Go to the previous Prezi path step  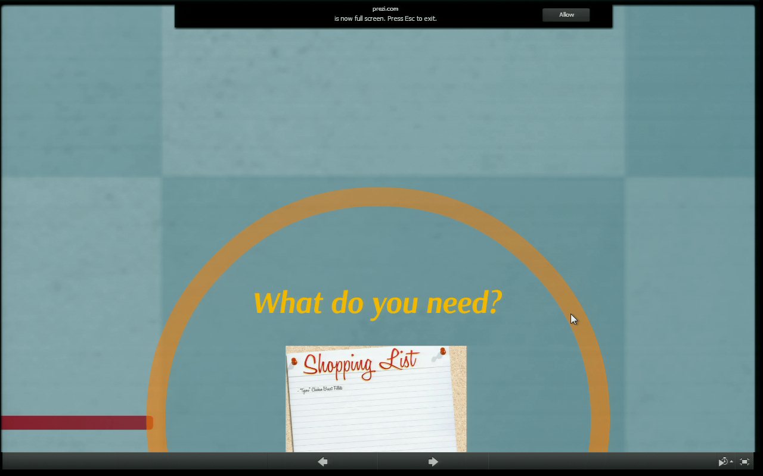(x=322, y=462)
